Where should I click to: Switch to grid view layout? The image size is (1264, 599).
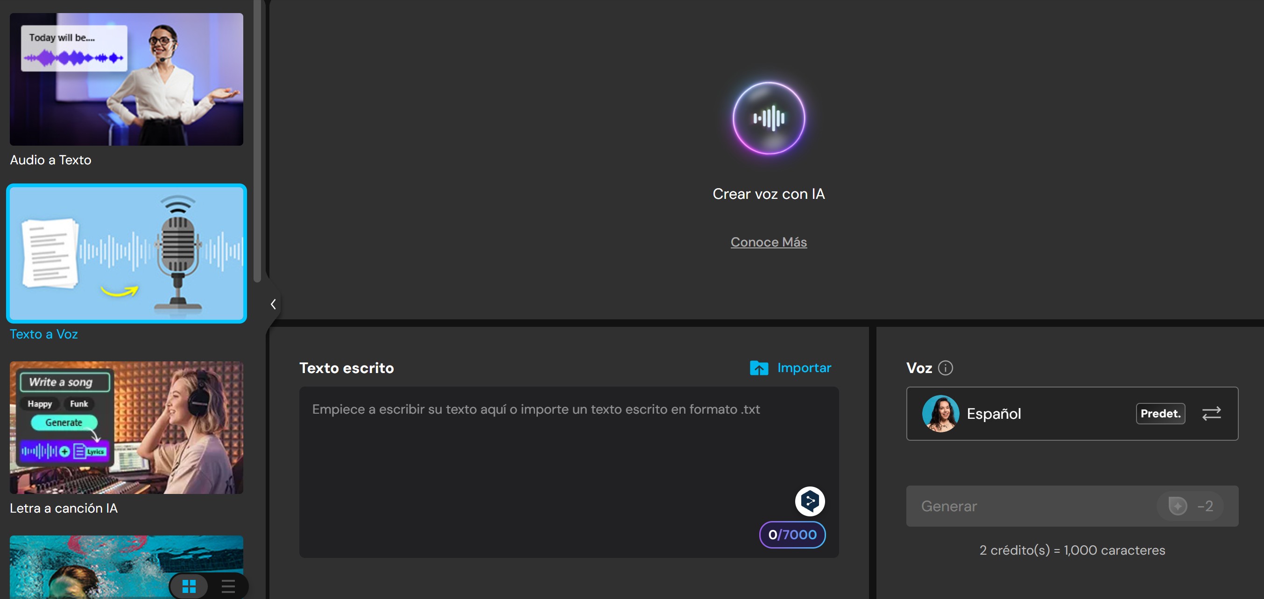189,586
